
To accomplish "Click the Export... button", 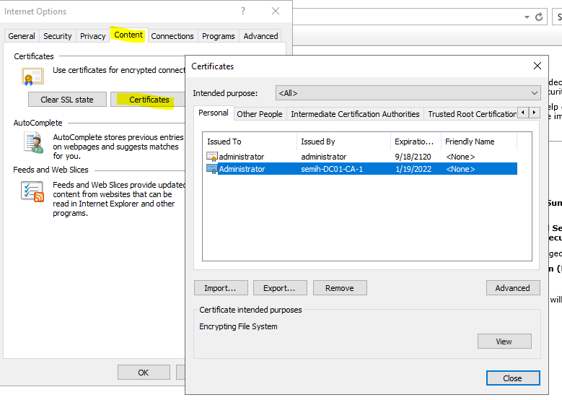I will [279, 288].
